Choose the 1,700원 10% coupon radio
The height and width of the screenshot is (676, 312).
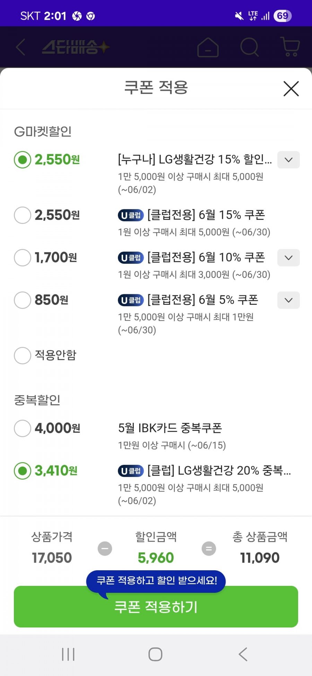pos(23,258)
